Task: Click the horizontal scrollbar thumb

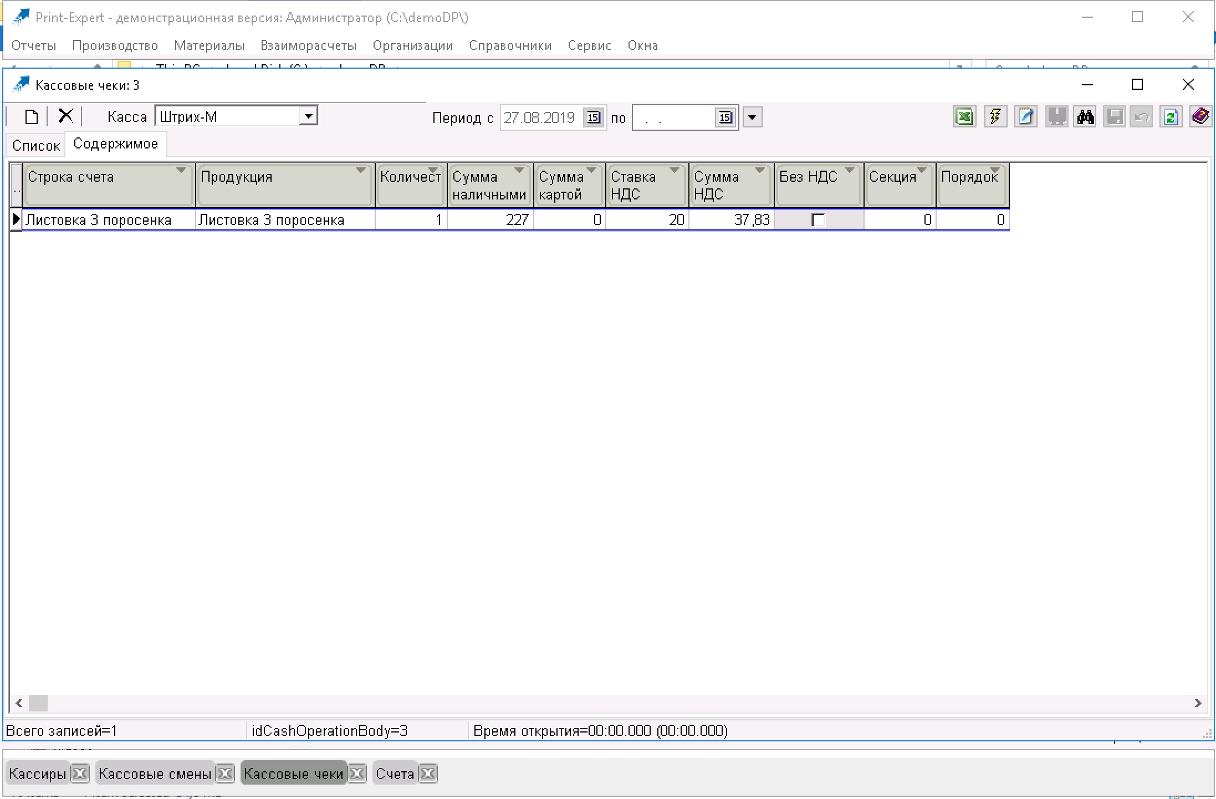Action: point(38,703)
